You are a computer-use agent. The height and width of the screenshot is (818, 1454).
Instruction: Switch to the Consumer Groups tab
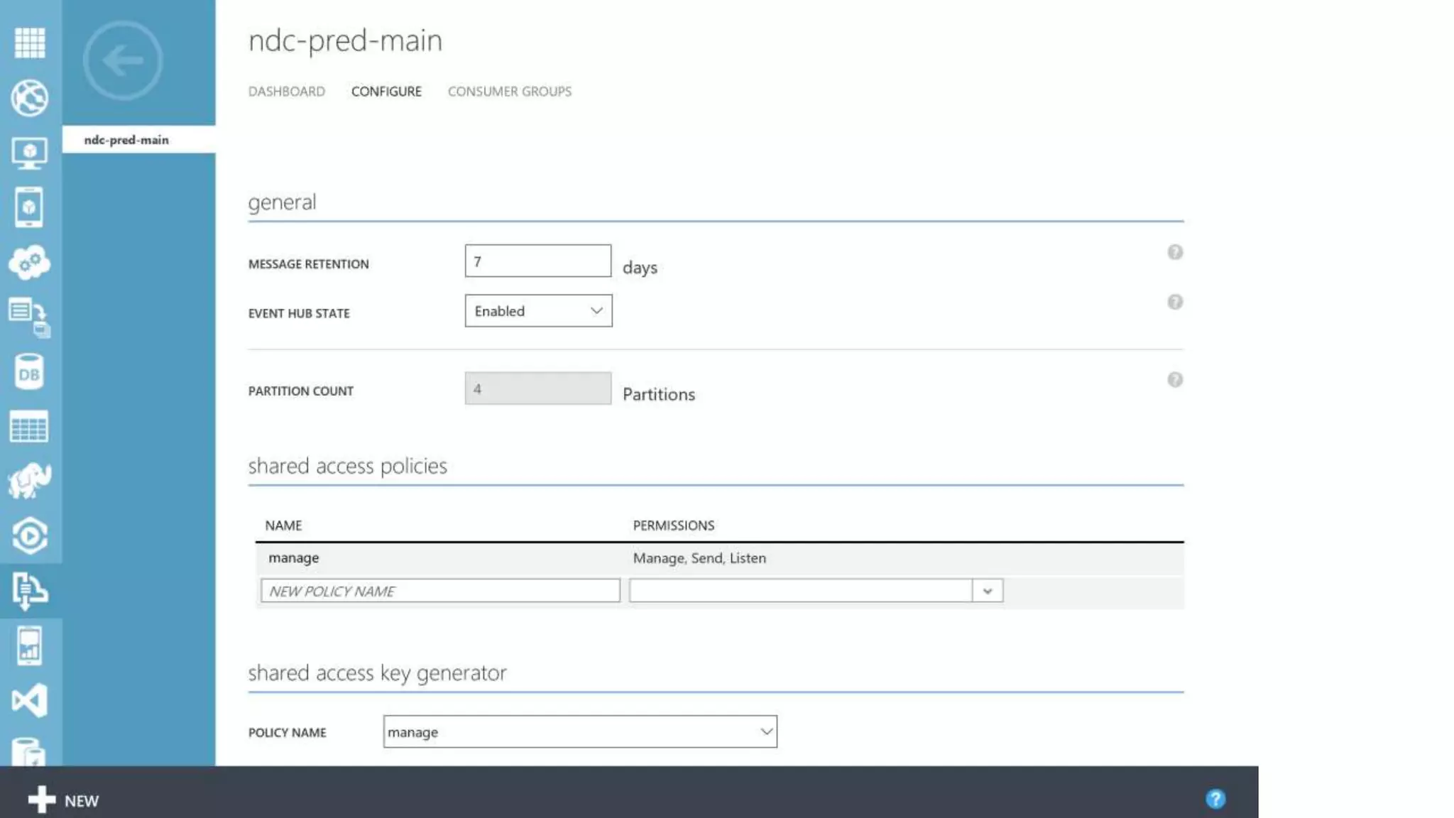click(509, 92)
